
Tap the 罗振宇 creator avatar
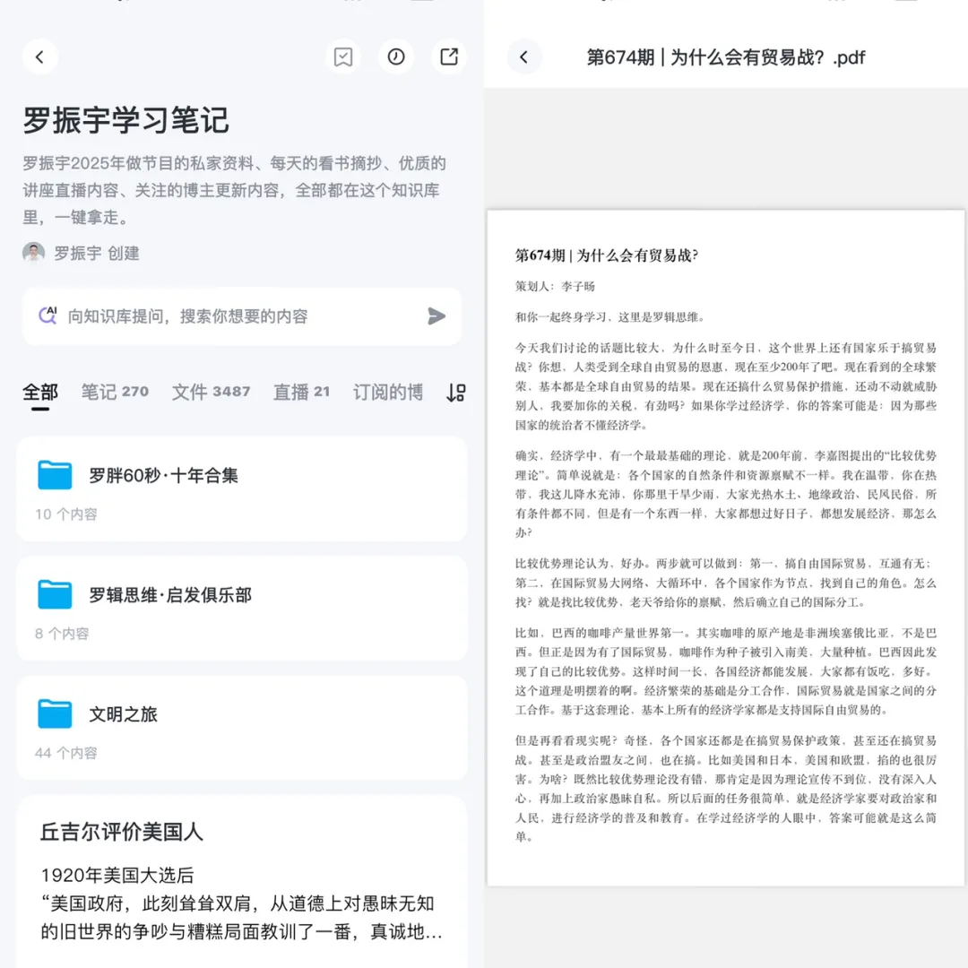click(34, 253)
